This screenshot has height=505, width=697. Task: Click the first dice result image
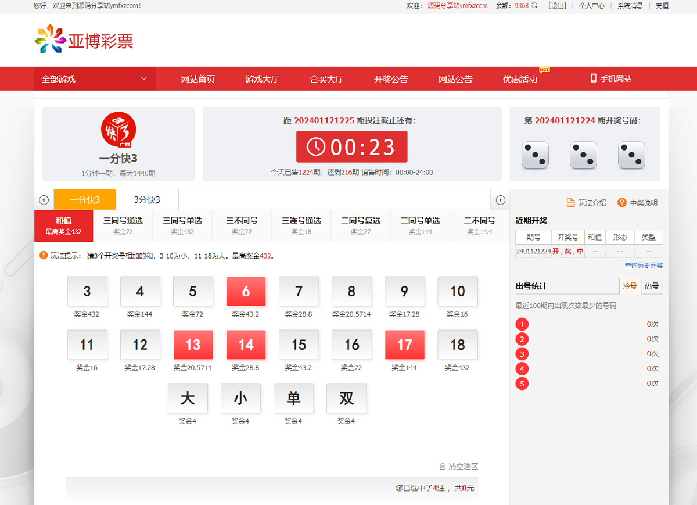point(535,155)
